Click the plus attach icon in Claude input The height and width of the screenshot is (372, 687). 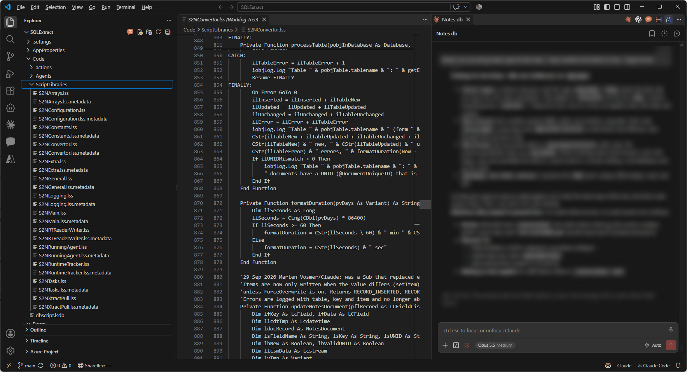445,345
